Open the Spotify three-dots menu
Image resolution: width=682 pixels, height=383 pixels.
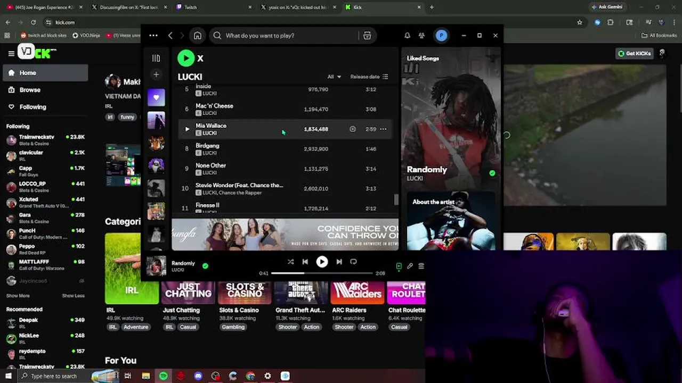[153, 36]
